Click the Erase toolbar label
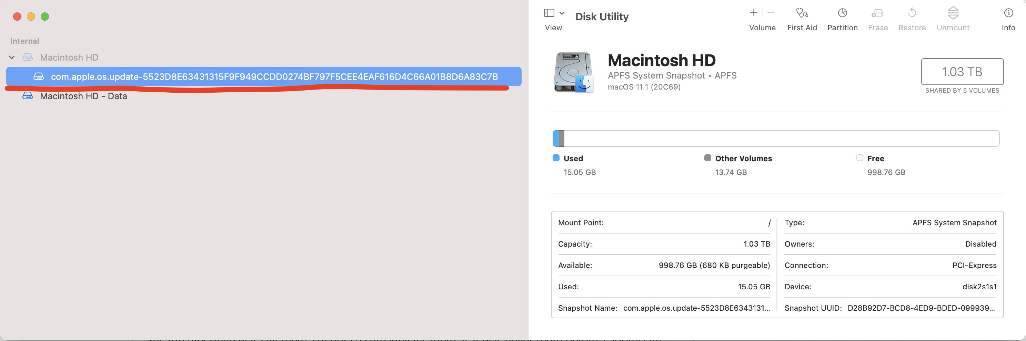Viewport: 1026px width, 341px height. tap(877, 28)
